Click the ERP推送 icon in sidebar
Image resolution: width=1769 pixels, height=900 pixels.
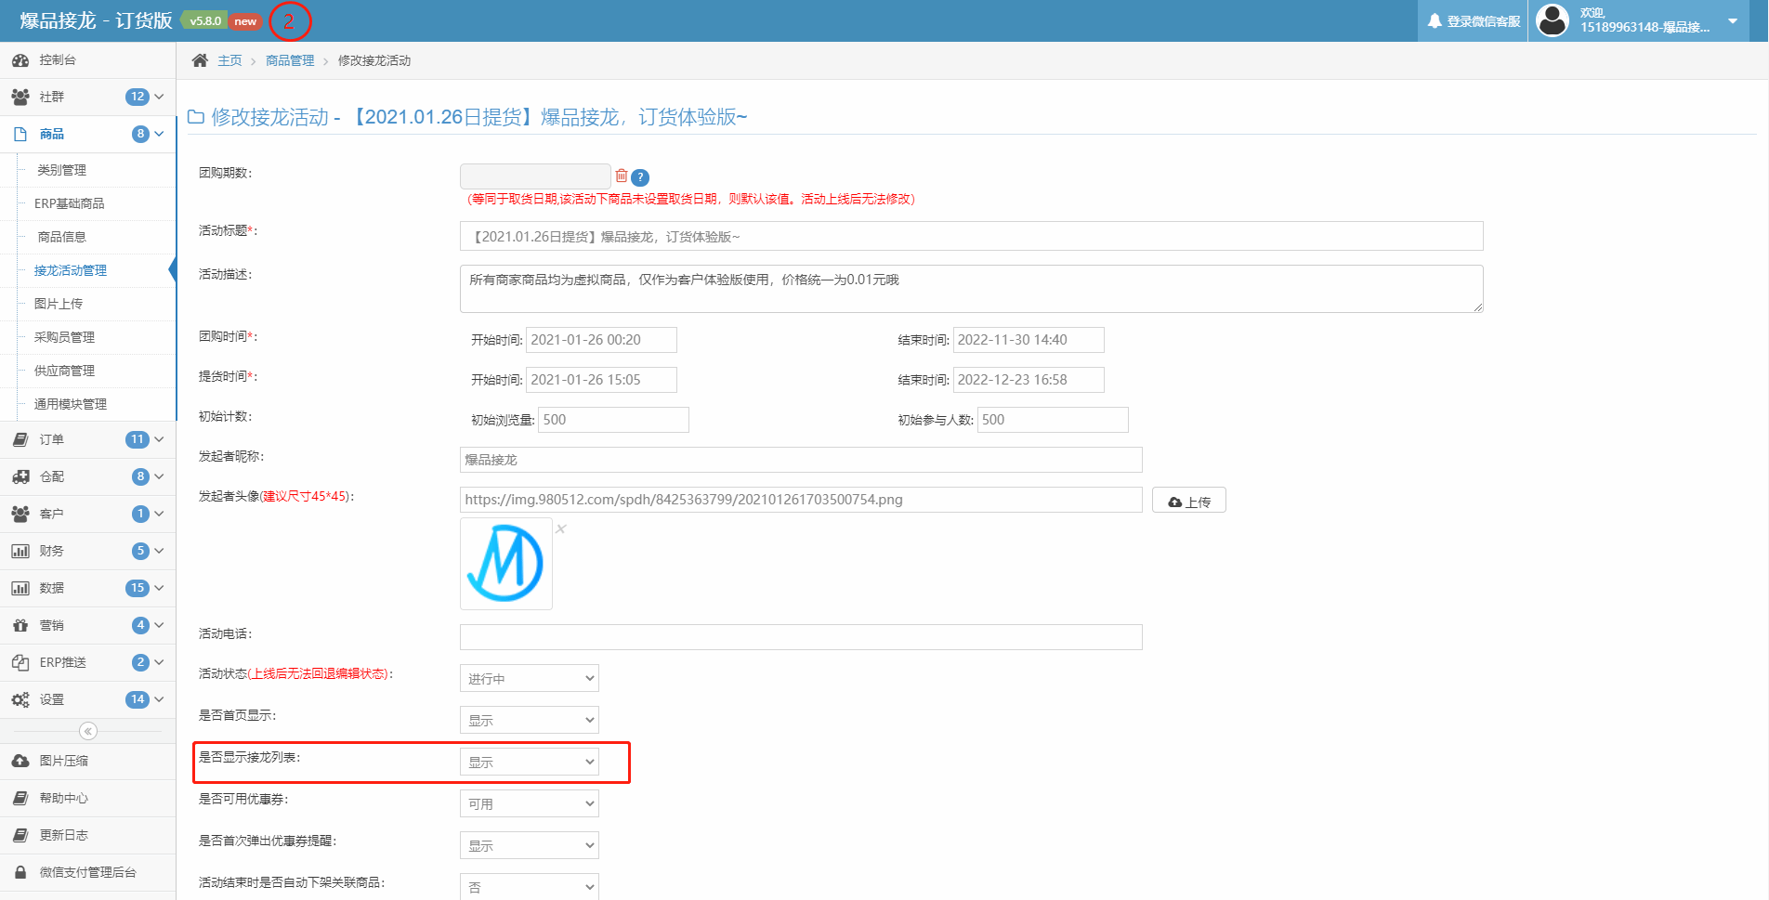tap(20, 662)
